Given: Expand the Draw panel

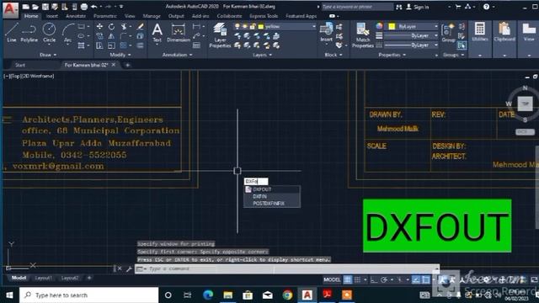Looking at the screenshot, I should (48, 55).
